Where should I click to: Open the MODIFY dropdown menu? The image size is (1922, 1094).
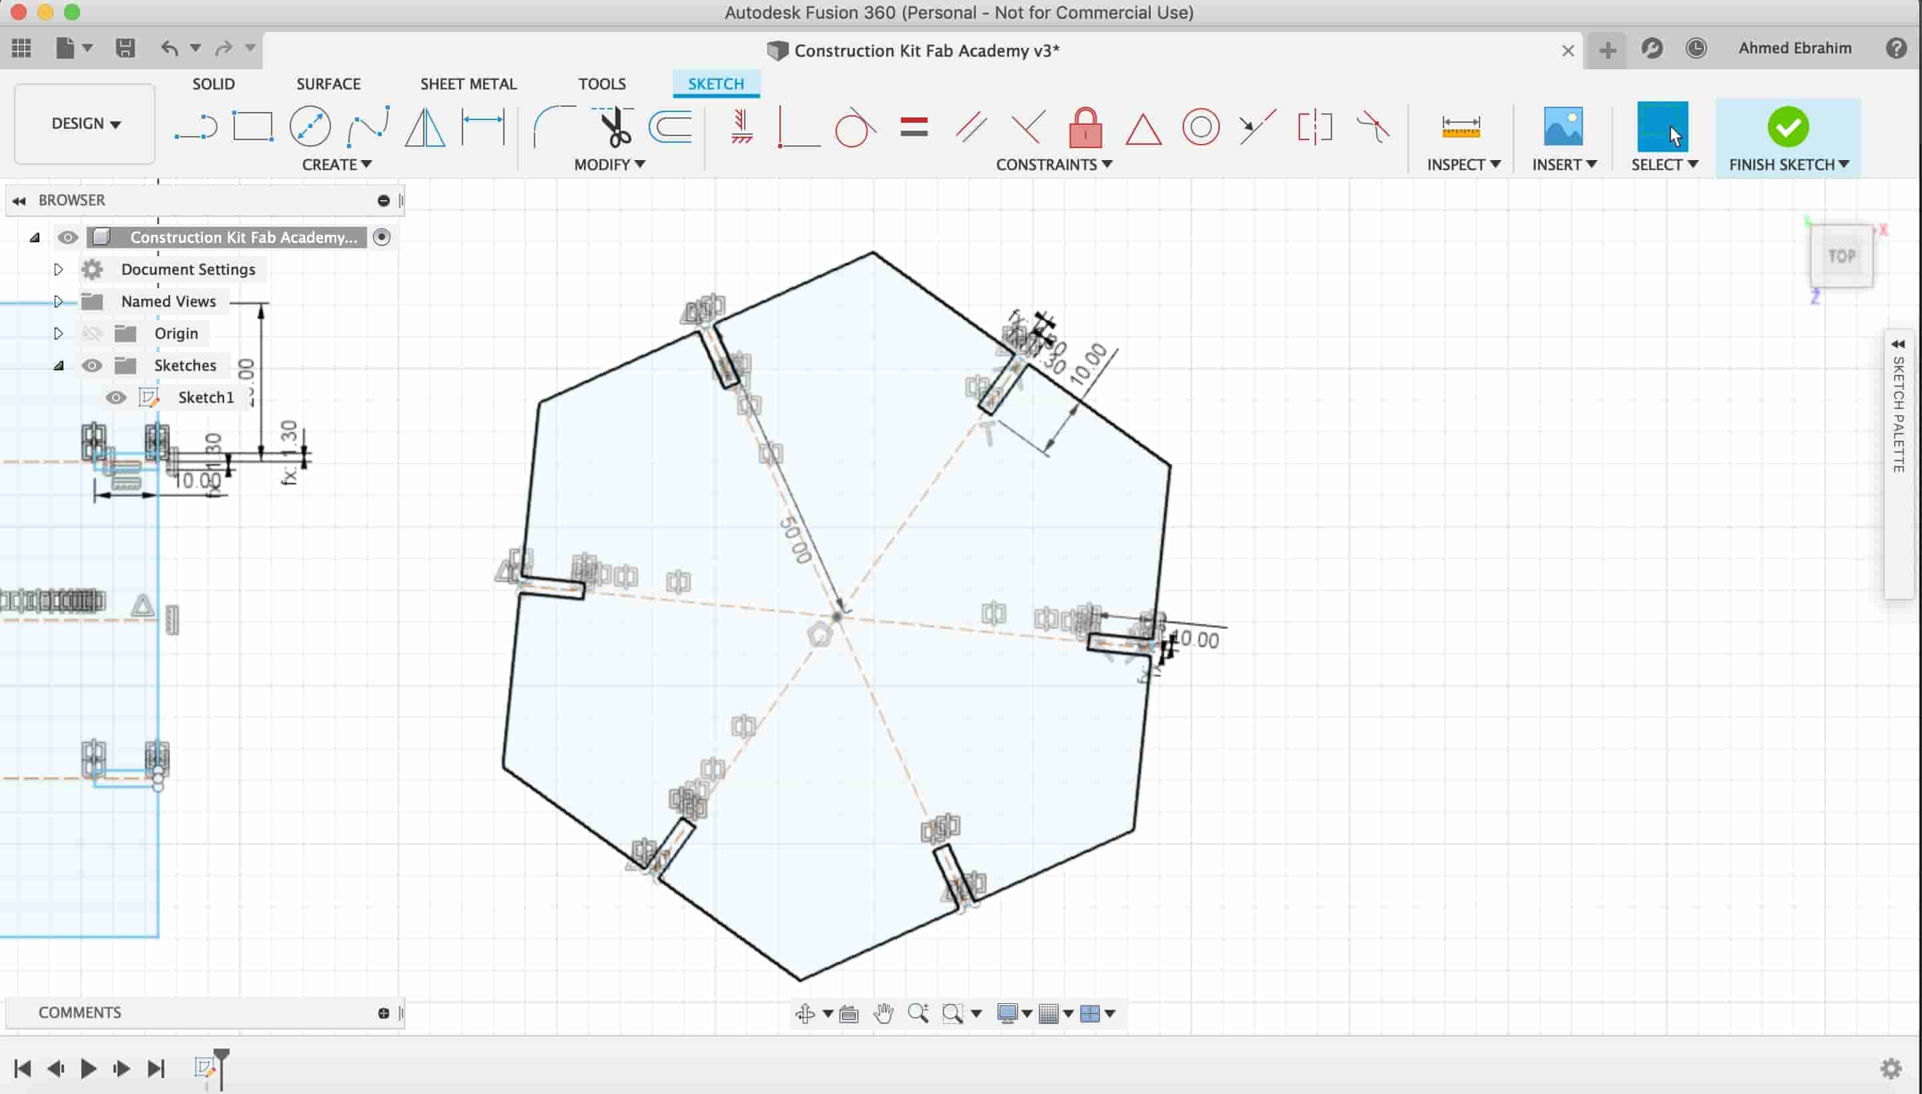point(609,165)
